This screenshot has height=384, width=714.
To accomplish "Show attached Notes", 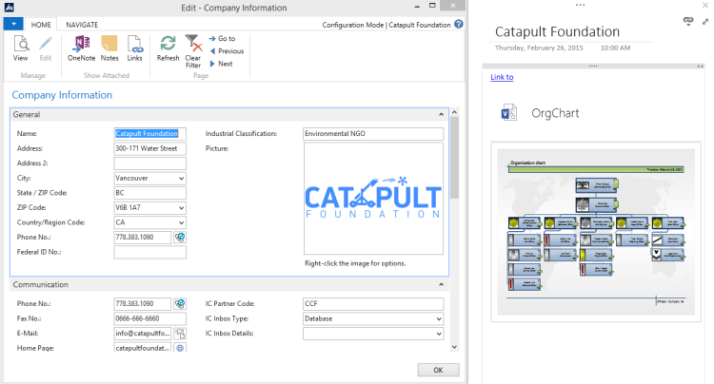I will tap(109, 48).
